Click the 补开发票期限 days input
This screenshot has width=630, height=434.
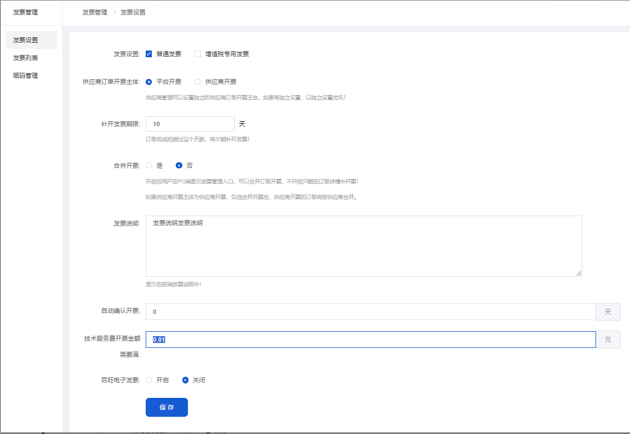[x=190, y=124]
